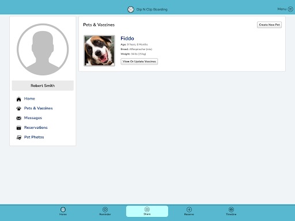Click the Robert Smith name bar

(43, 86)
